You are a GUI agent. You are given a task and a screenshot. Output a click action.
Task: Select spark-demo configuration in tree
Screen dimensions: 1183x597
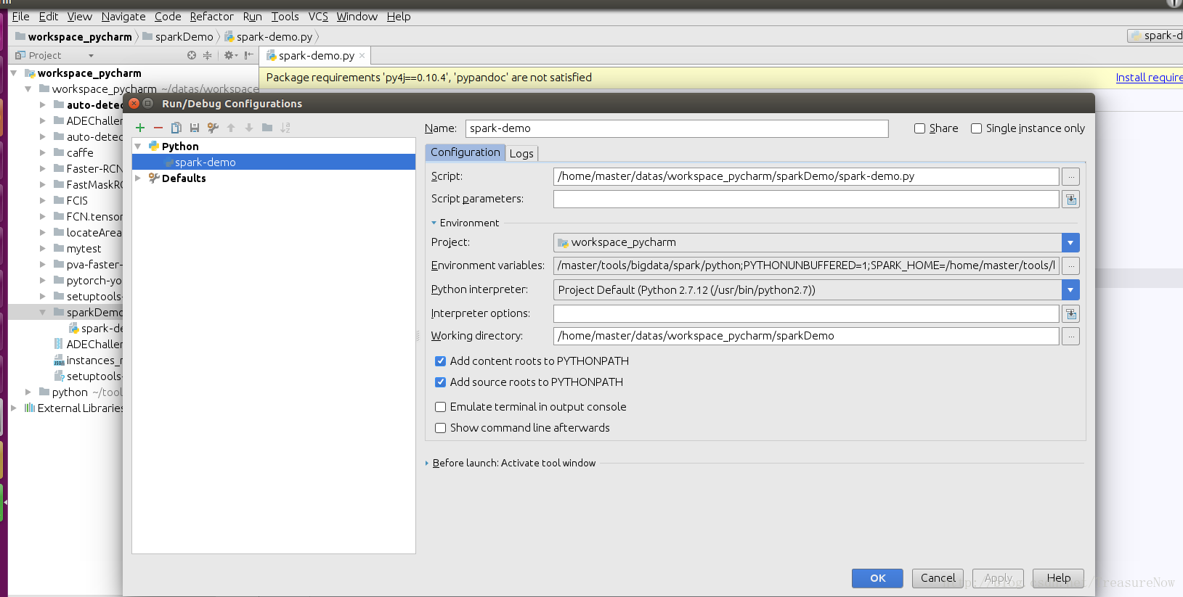[274, 162]
